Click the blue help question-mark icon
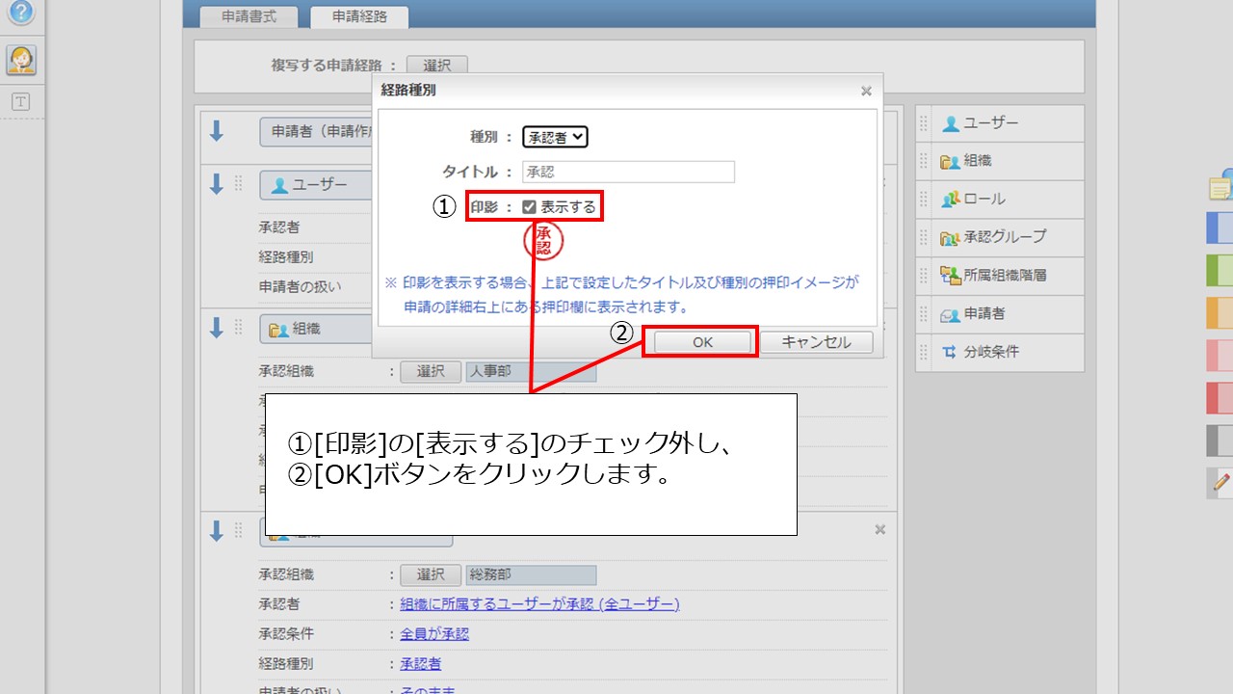The width and height of the screenshot is (1233, 694). [x=20, y=13]
